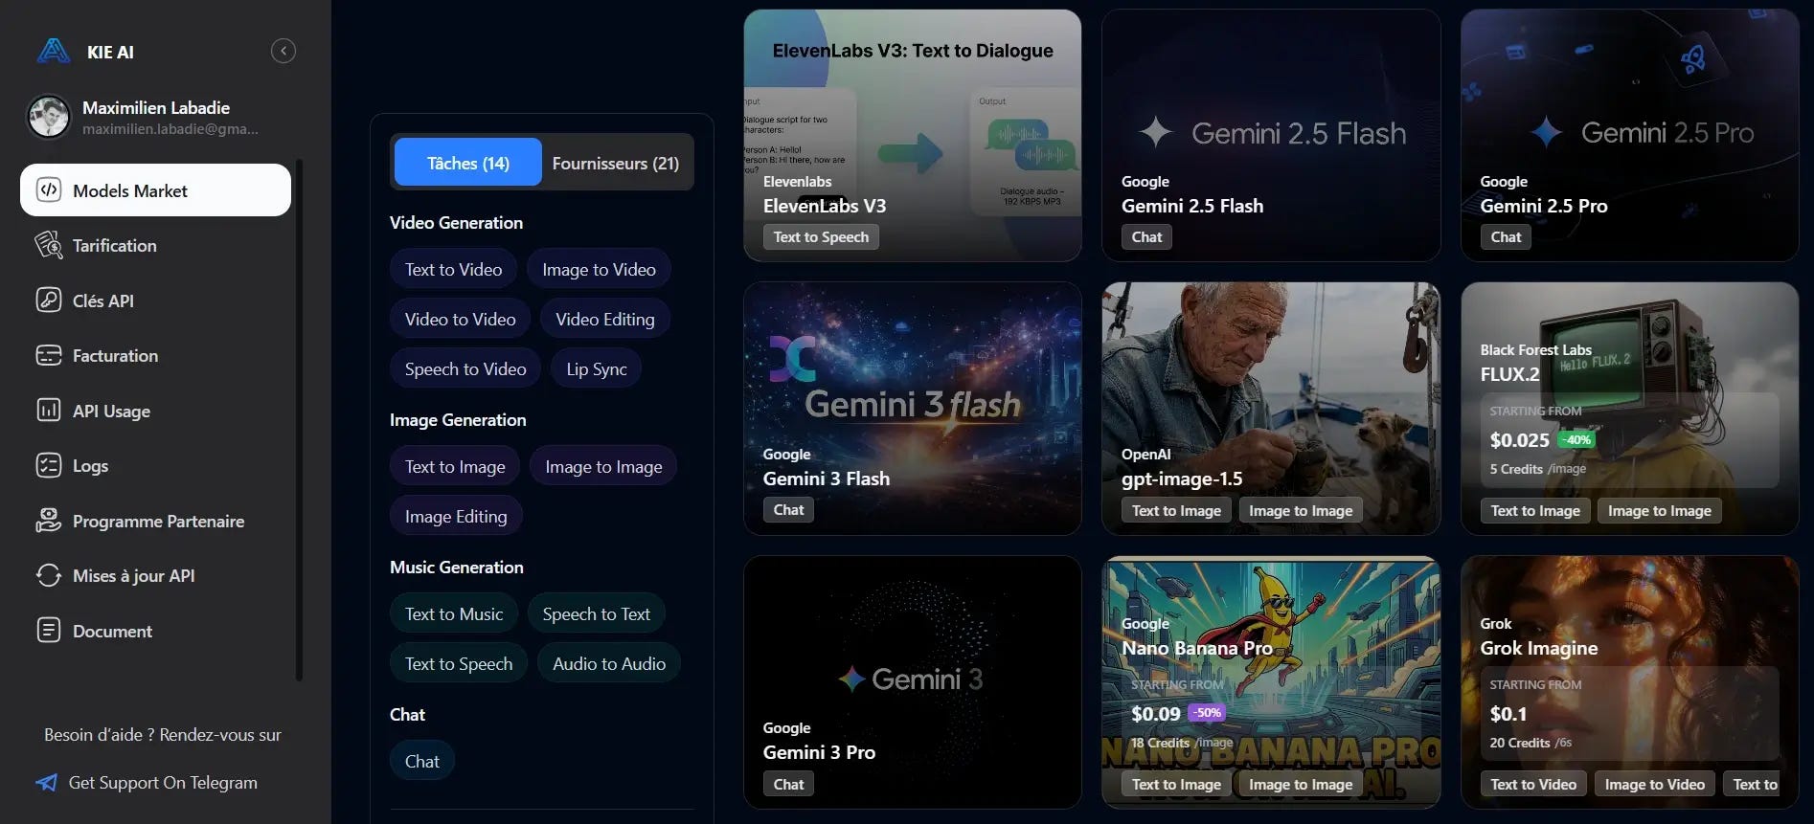The image size is (1814, 824).
Task: Click Text to Video tag on Grok Imagine
Action: (x=1533, y=784)
